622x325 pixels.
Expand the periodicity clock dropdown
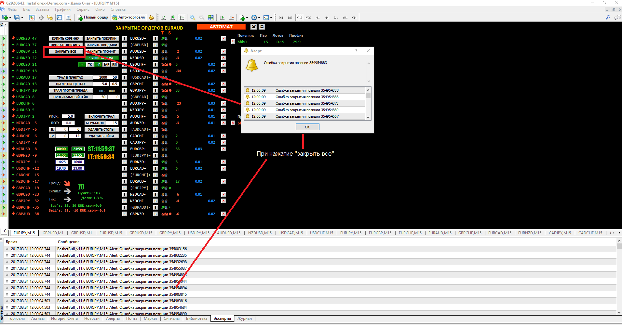pyautogui.click(x=259, y=18)
